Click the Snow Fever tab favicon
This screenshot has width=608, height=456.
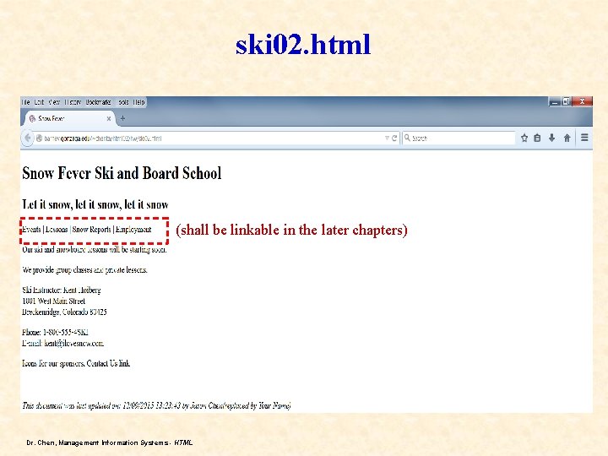(33, 119)
